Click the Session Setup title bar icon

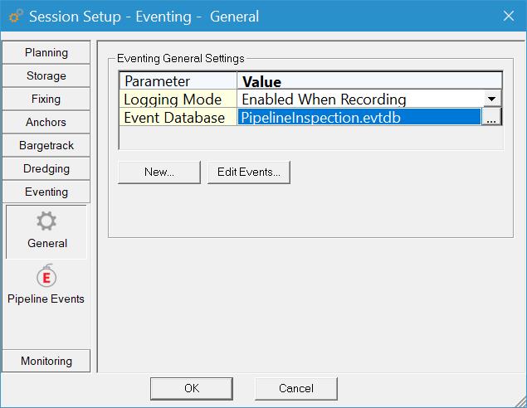point(16,17)
